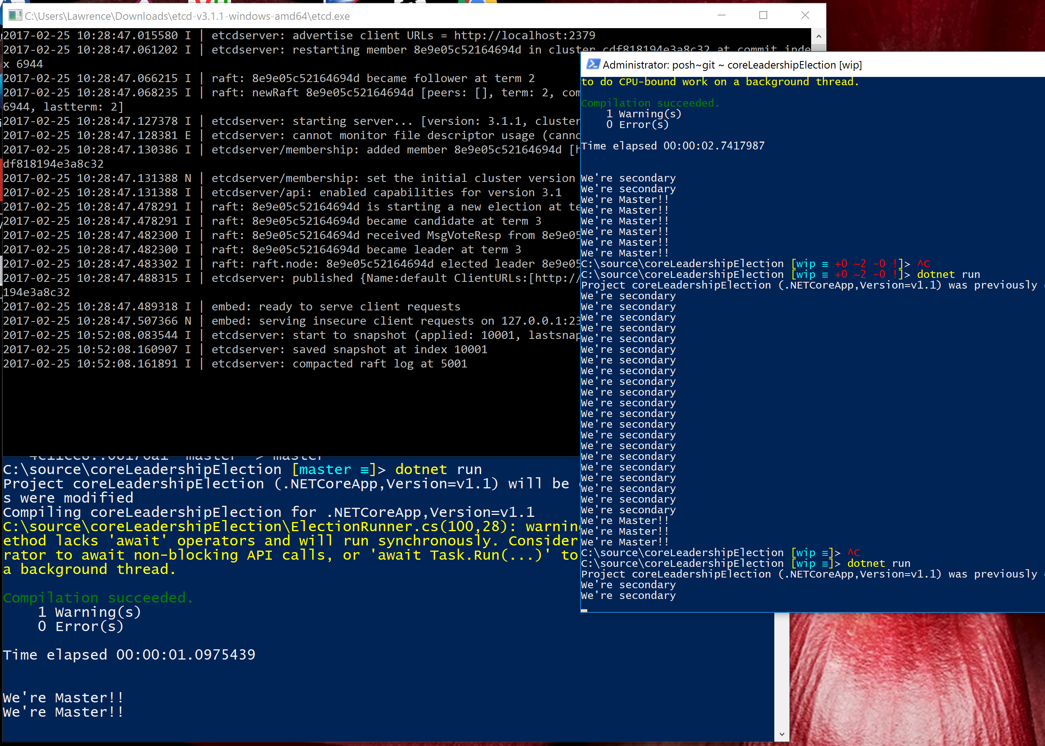This screenshot has height=746, width=1045.
Task: Click the PowerShell icon in posh~git title bar
Action: point(593,65)
